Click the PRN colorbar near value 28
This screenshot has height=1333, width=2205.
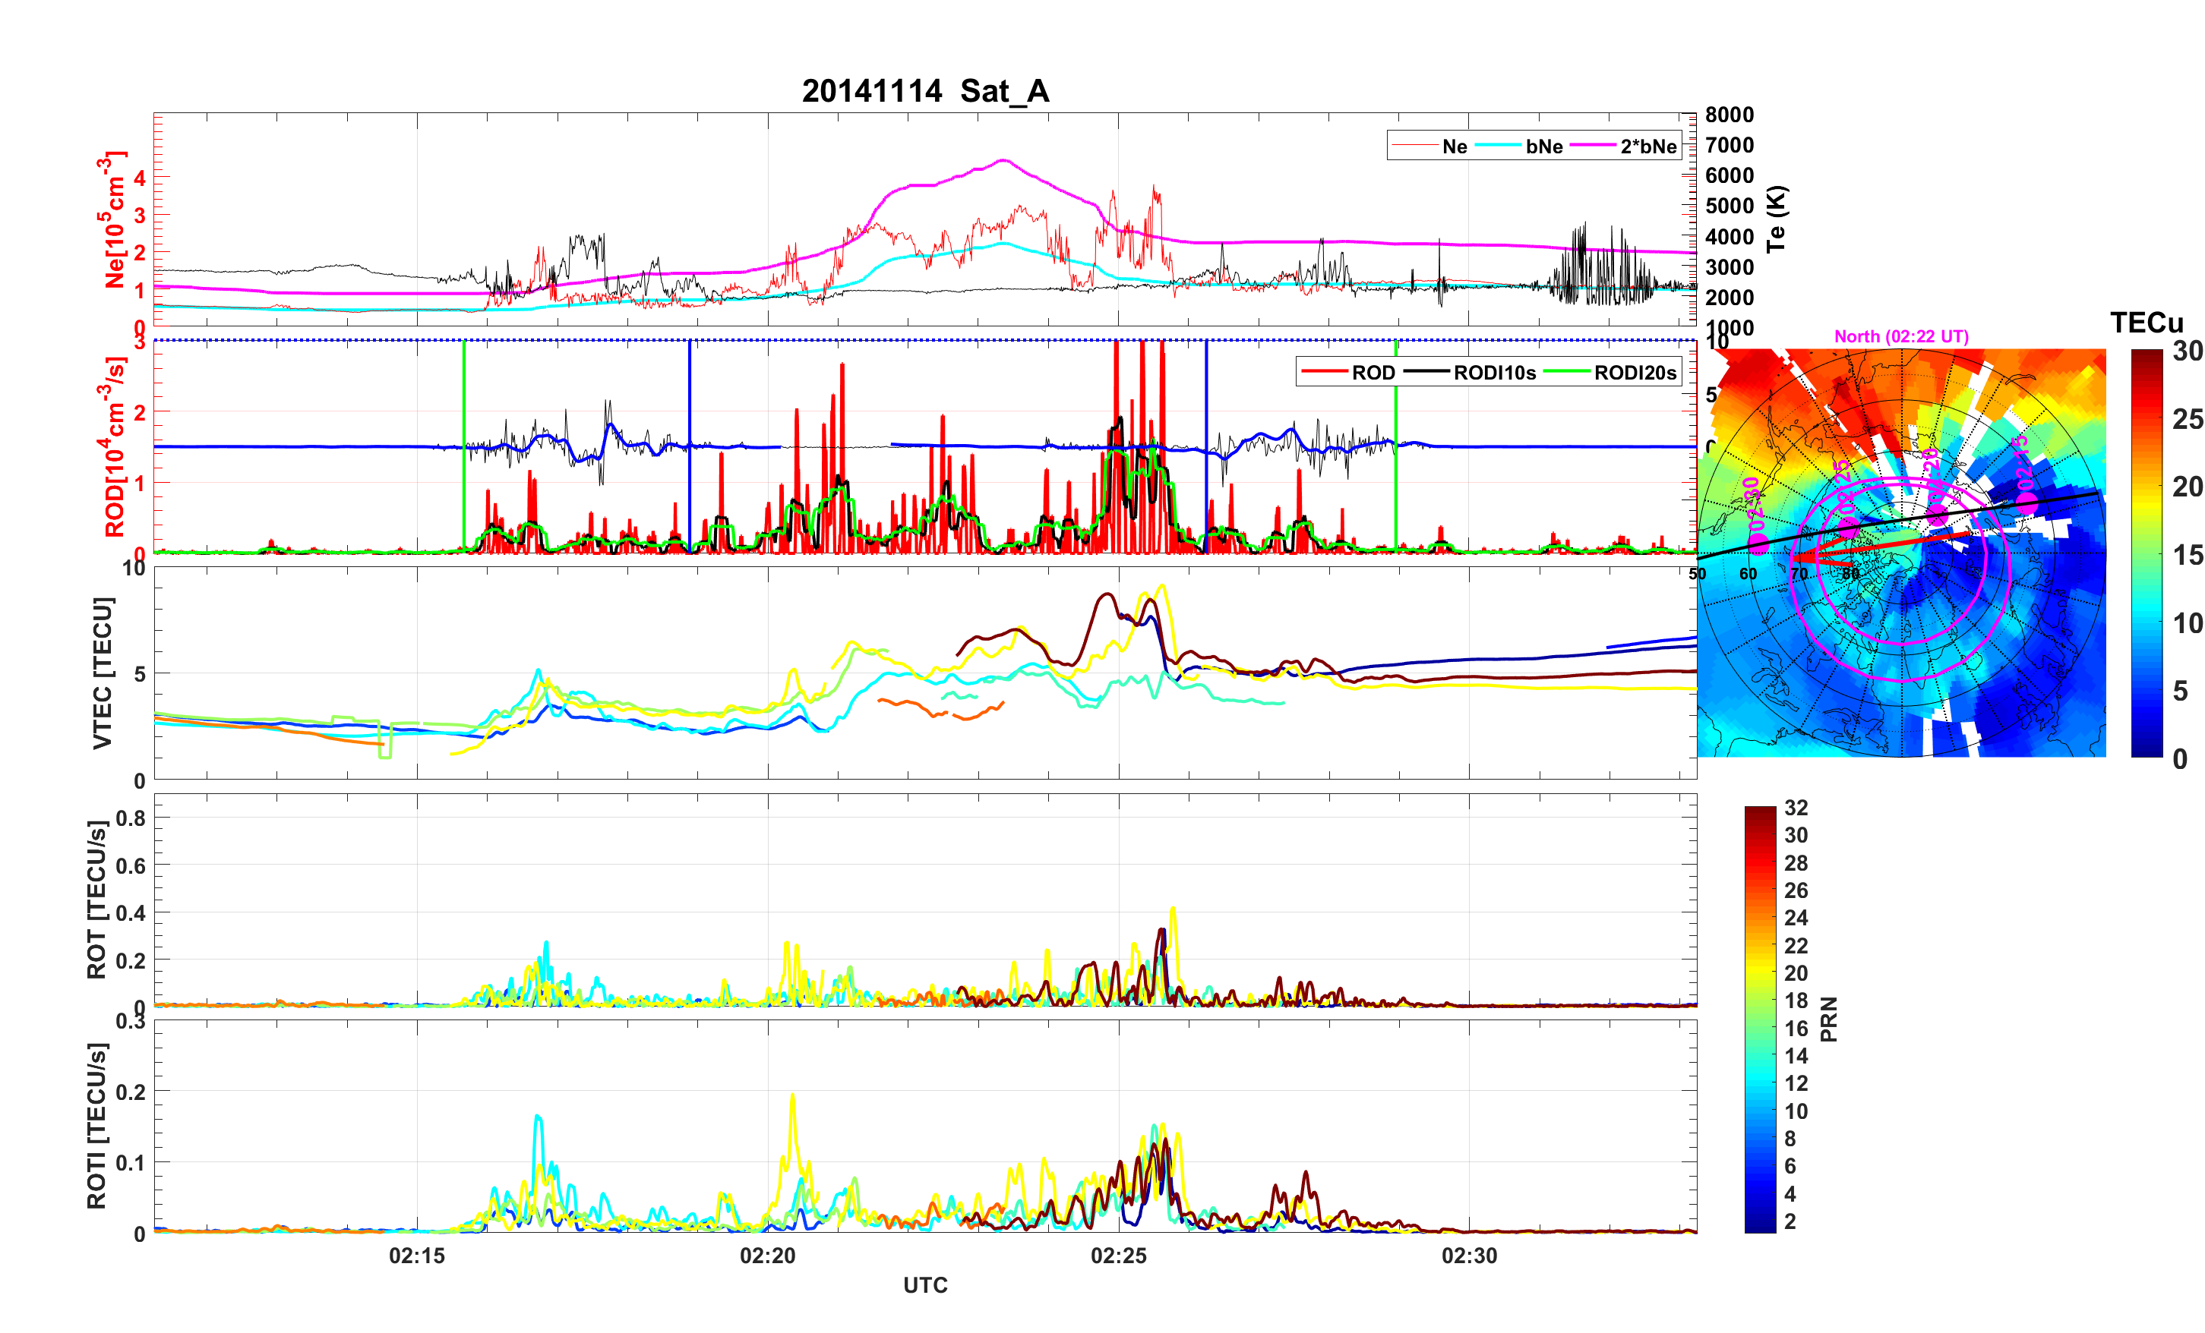[x=1759, y=863]
